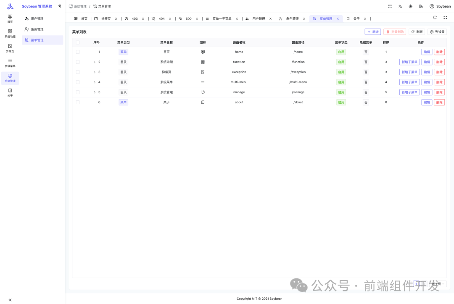This screenshot has width=454, height=304.
Task: Click 编辑 for the exception row
Action: tap(427, 72)
